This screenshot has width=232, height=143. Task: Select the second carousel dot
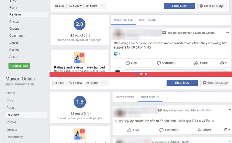pyautogui.click(x=141, y=74)
